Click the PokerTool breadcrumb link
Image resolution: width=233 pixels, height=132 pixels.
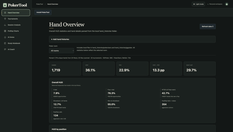(x=40, y=4)
